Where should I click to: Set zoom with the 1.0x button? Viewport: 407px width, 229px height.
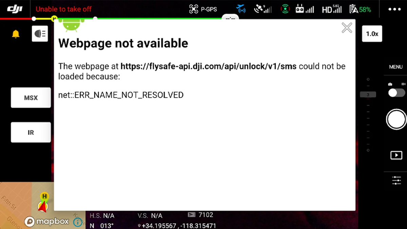pos(372,34)
